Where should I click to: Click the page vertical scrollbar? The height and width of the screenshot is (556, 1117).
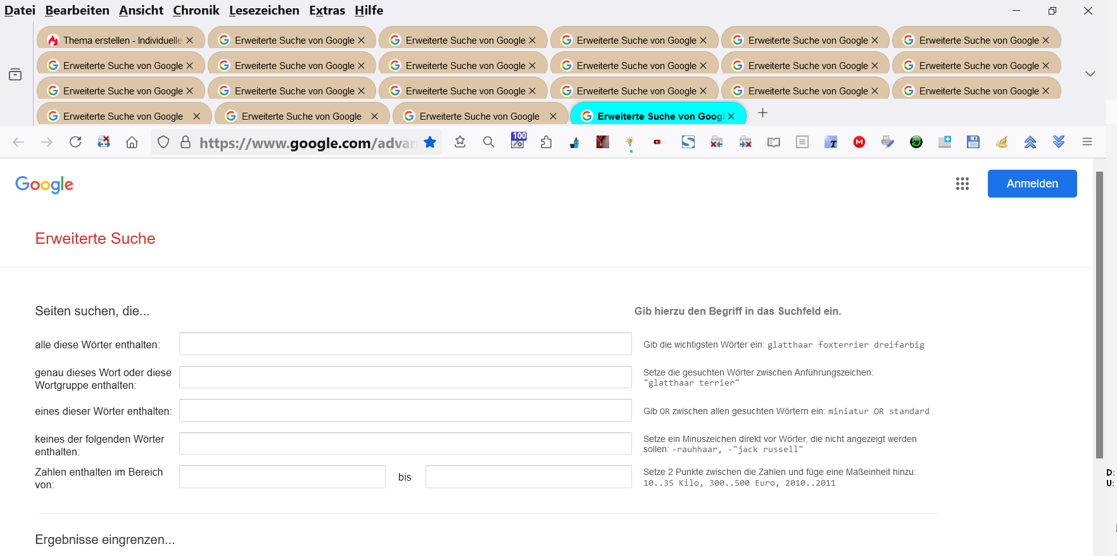[1099, 315]
